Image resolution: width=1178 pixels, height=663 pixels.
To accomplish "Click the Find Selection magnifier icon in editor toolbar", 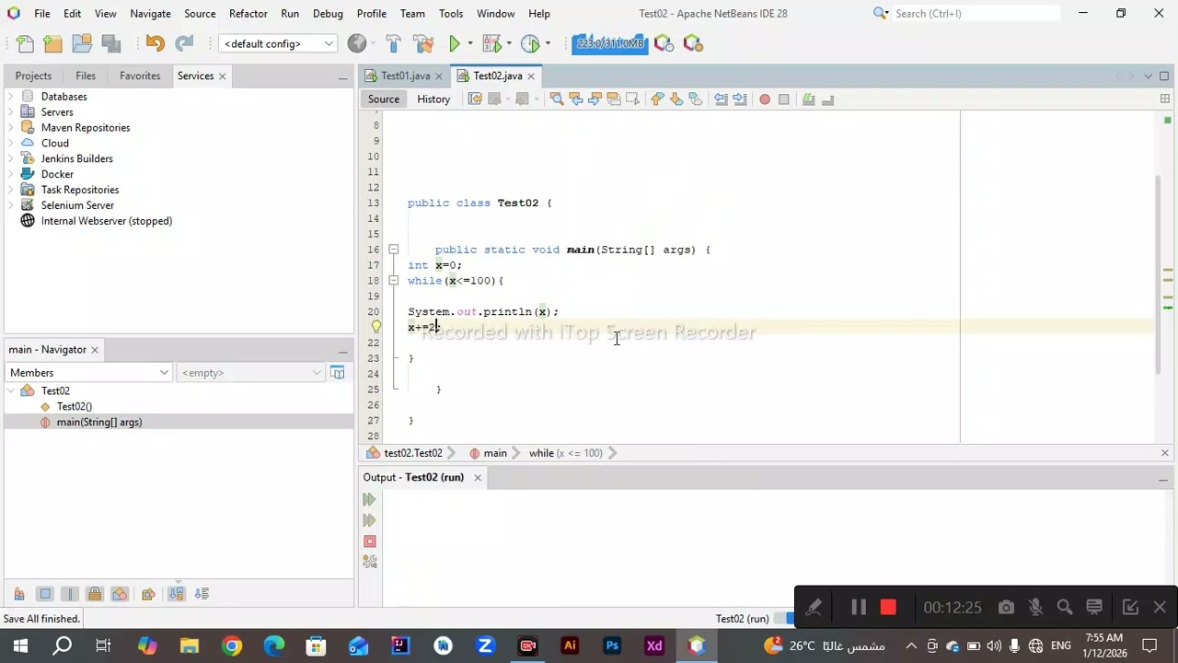I will pyautogui.click(x=557, y=99).
